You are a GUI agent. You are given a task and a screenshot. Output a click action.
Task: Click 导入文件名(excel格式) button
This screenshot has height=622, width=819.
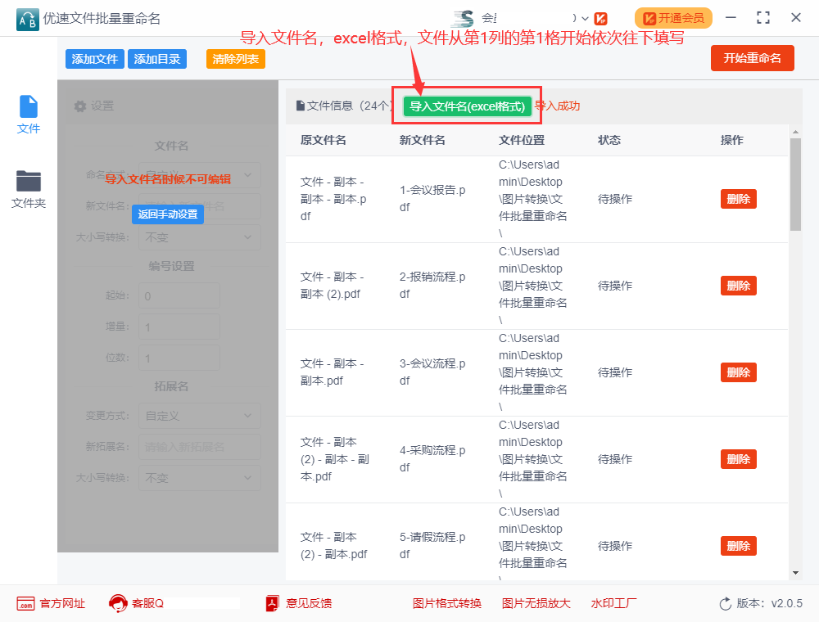pos(465,106)
